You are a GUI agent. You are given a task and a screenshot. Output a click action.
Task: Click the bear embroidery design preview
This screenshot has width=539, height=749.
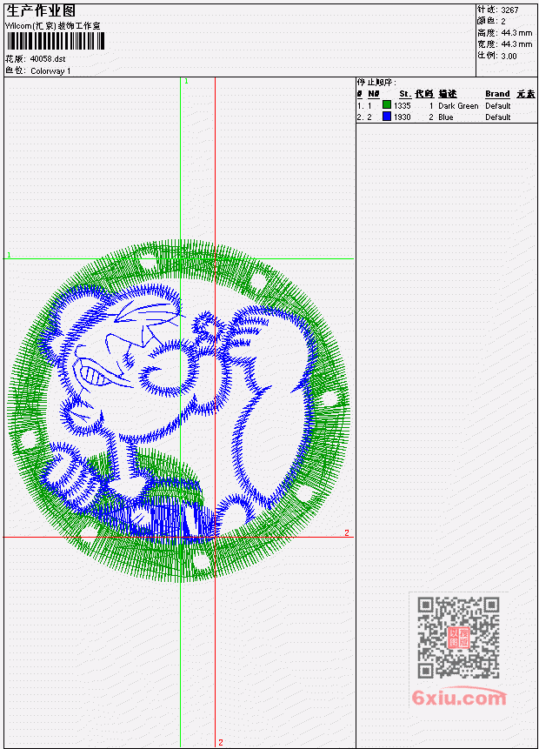pyautogui.click(x=178, y=411)
